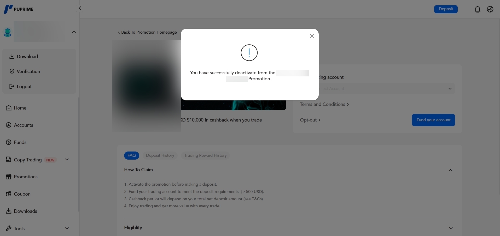Viewport: 500px width, 236px height.
Task: Collapse the sidebar with the arrow button
Action: coord(80,8)
